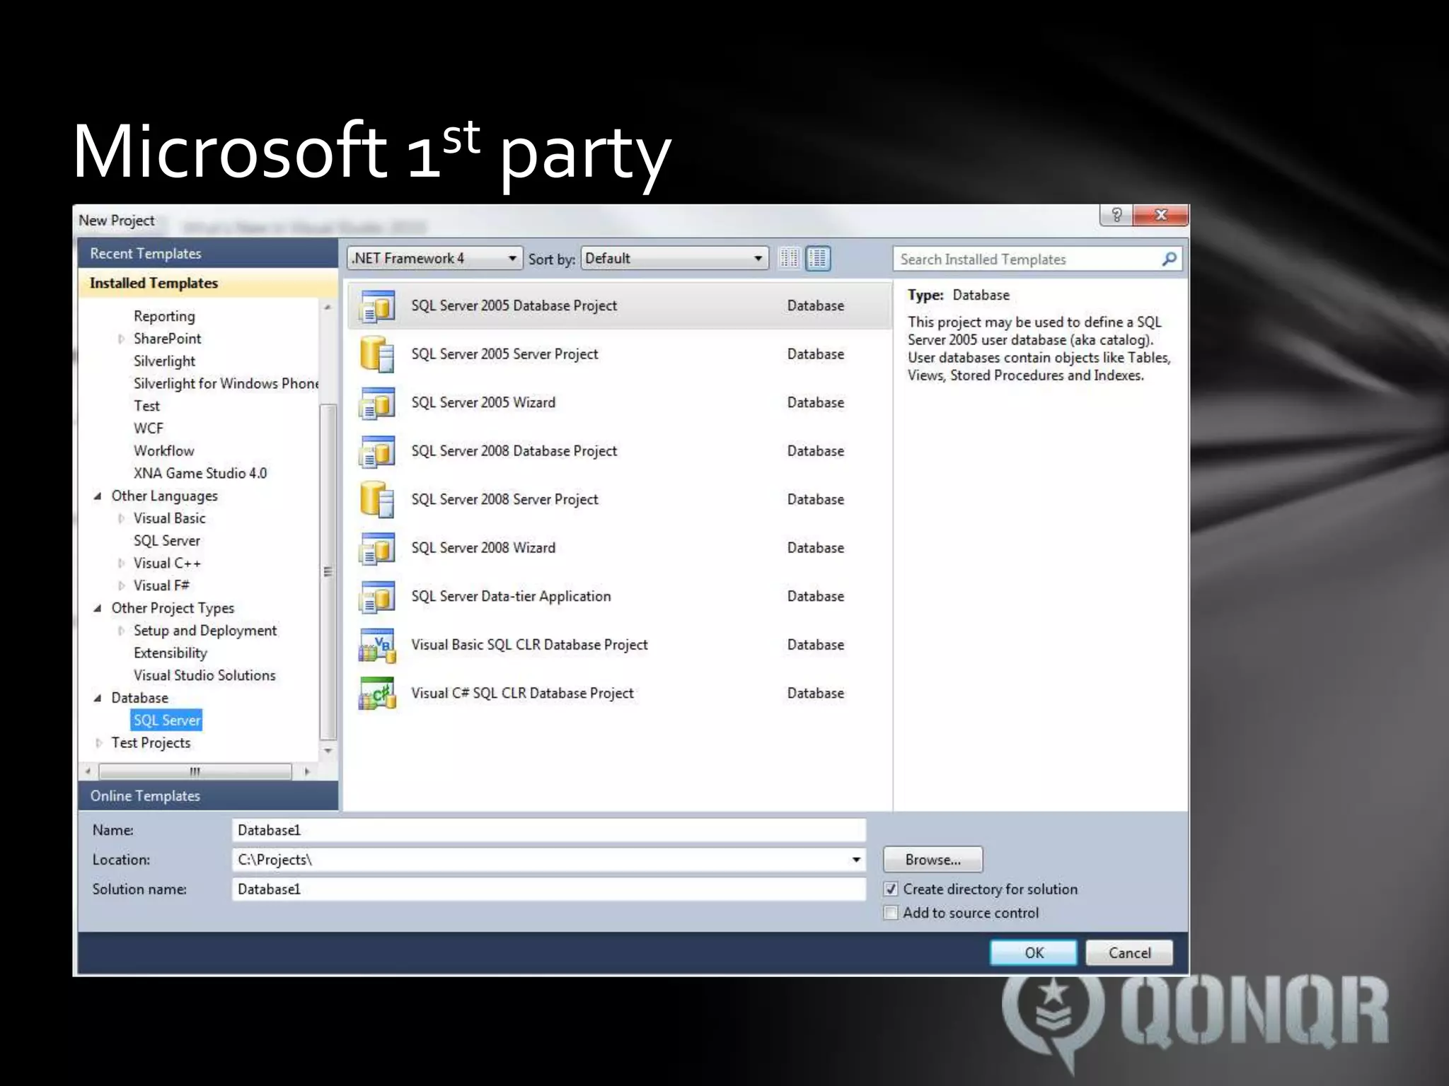Viewport: 1449px width, 1086px height.
Task: Click the search magnifier icon
Action: pyautogui.click(x=1169, y=259)
